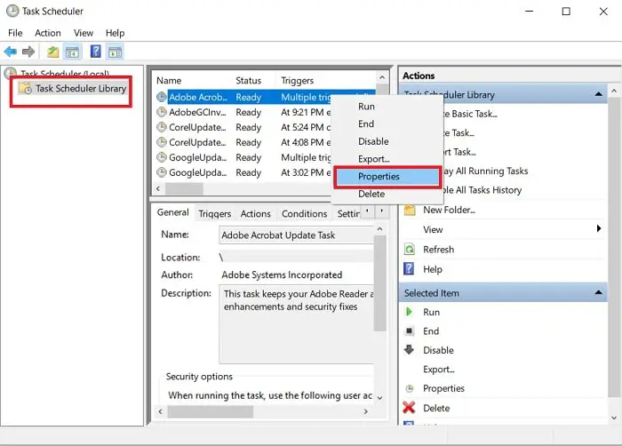Click the Refresh icon in Actions pane
The width and height of the screenshot is (622, 446).
point(409,249)
